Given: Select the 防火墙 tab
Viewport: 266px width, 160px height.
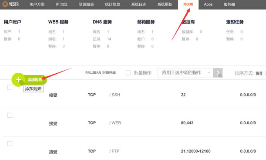Looking at the screenshot, I should (x=188, y=4).
